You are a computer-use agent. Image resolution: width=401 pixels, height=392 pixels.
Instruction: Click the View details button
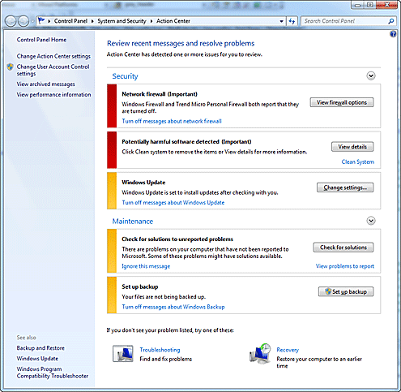[352, 147]
